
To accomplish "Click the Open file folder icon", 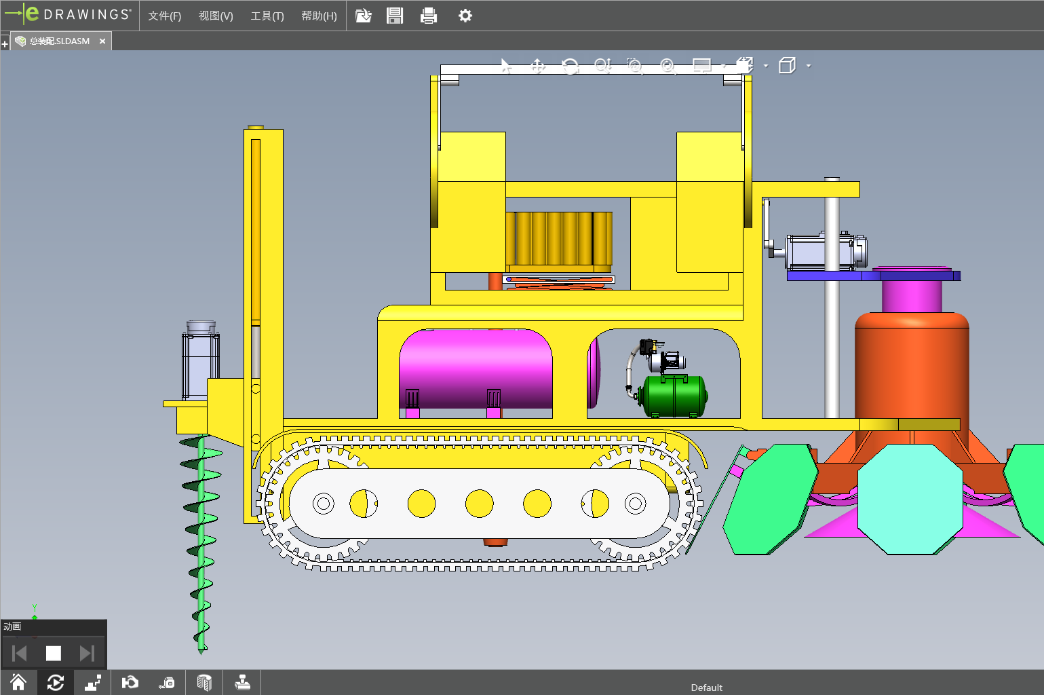I will [364, 16].
